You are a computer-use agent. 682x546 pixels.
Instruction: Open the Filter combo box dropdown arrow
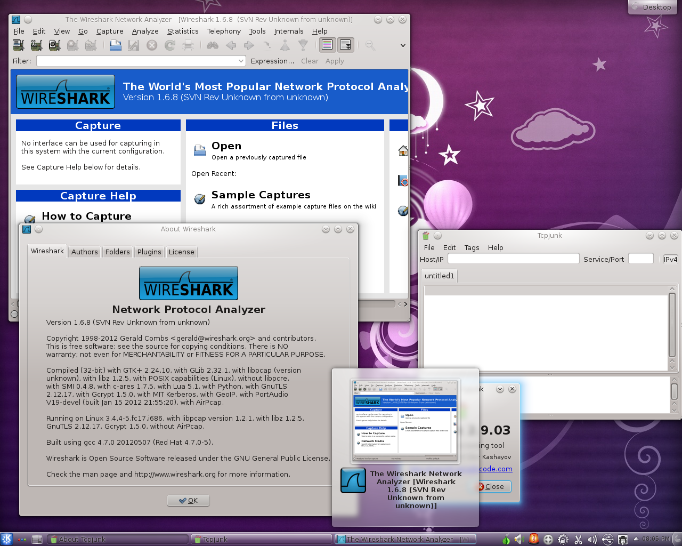(x=241, y=61)
